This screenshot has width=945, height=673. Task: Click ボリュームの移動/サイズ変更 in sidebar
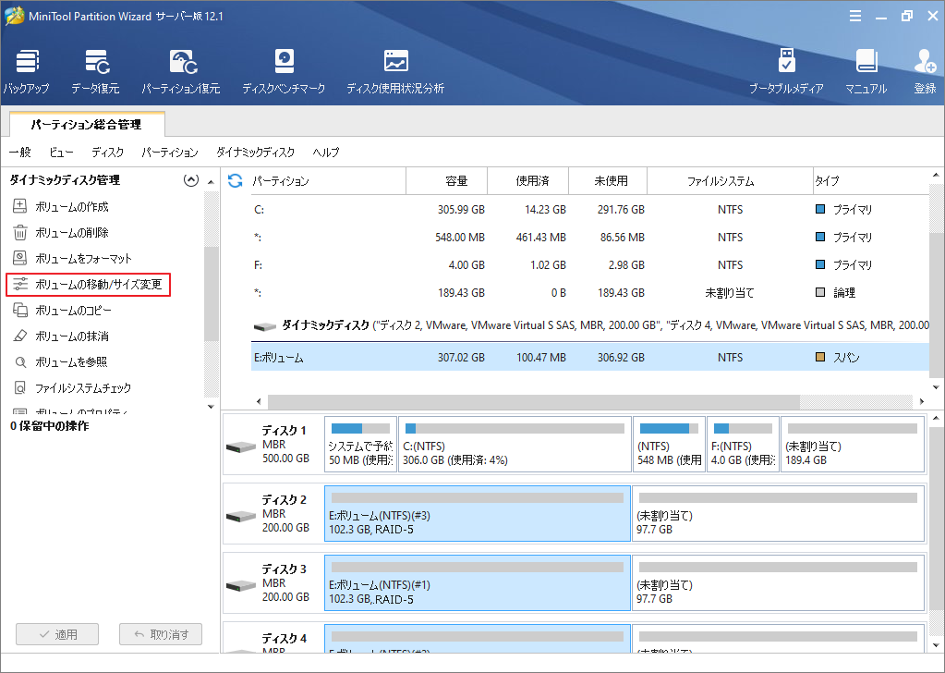[99, 285]
